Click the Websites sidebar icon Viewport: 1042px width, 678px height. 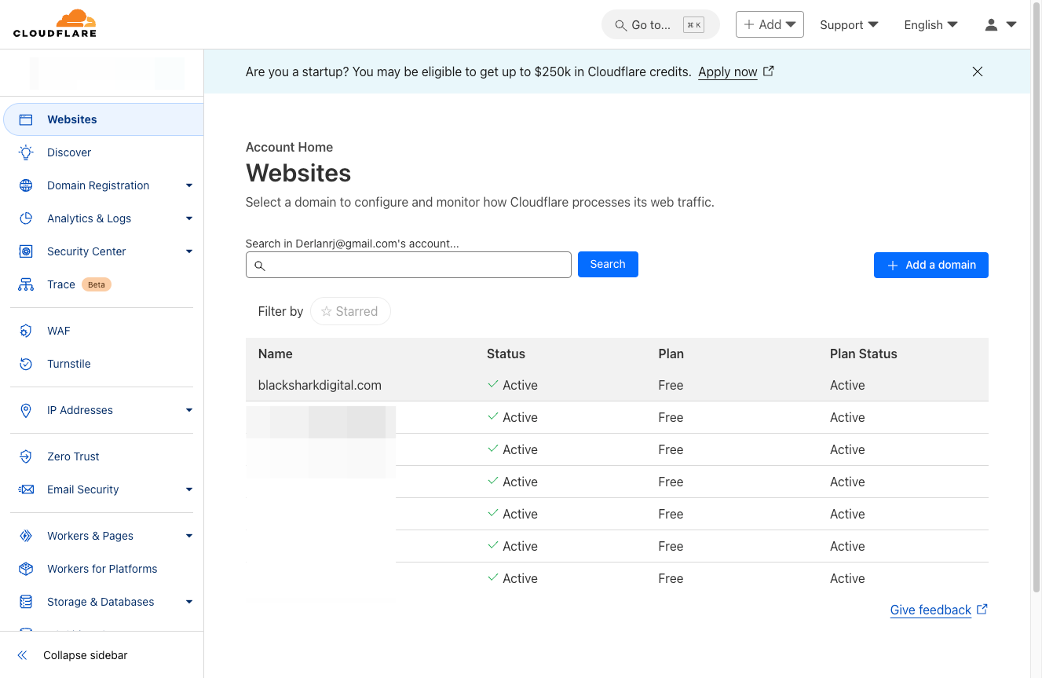pyautogui.click(x=26, y=119)
